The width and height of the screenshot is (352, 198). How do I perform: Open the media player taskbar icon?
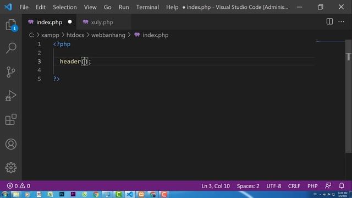[x=28, y=194]
